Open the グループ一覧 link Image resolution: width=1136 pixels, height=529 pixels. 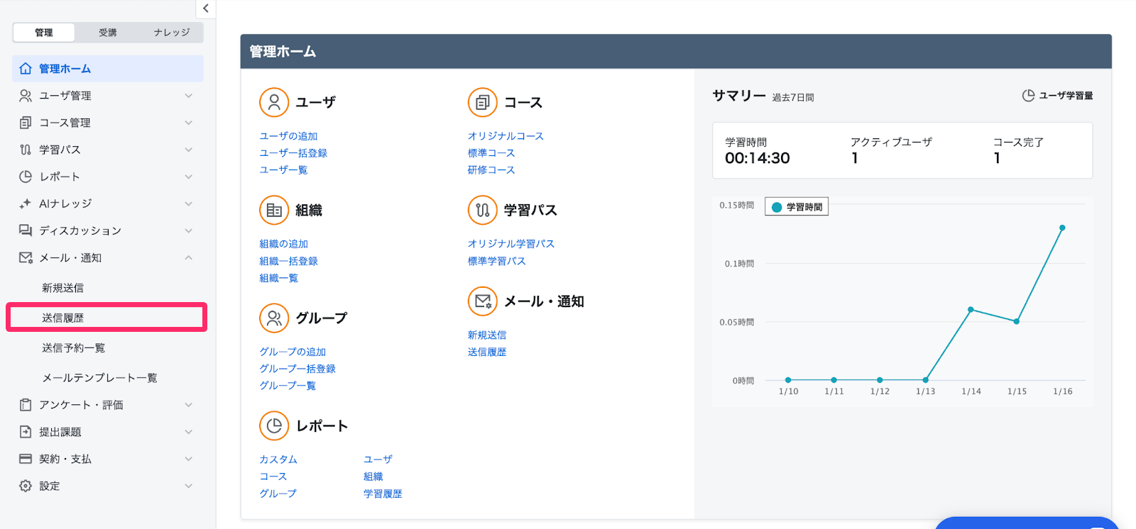tap(288, 386)
